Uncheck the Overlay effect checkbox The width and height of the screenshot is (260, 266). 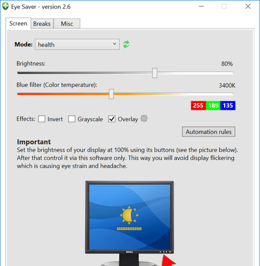[112, 119]
